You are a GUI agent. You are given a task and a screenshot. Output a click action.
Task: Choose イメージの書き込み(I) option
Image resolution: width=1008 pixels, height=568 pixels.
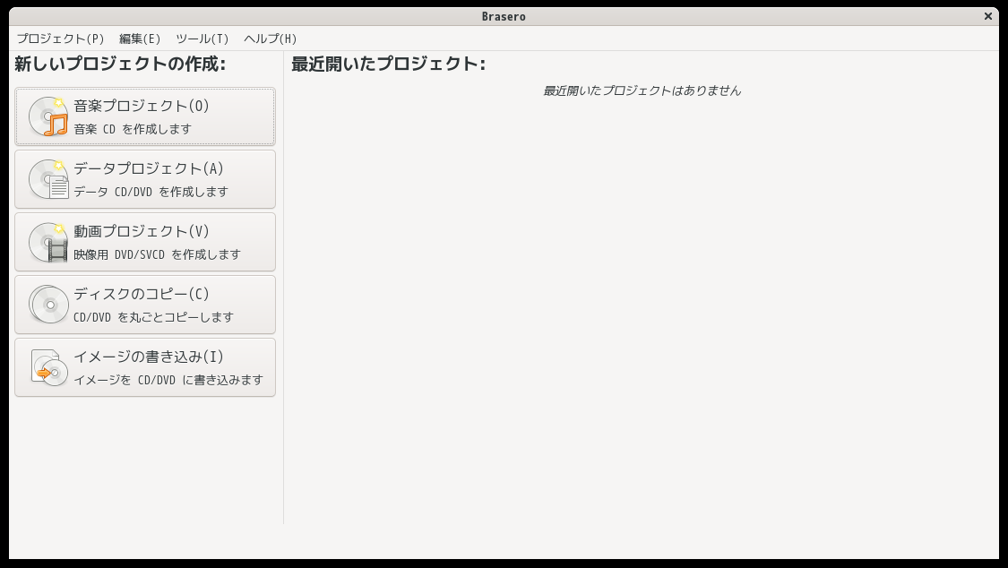tap(145, 367)
